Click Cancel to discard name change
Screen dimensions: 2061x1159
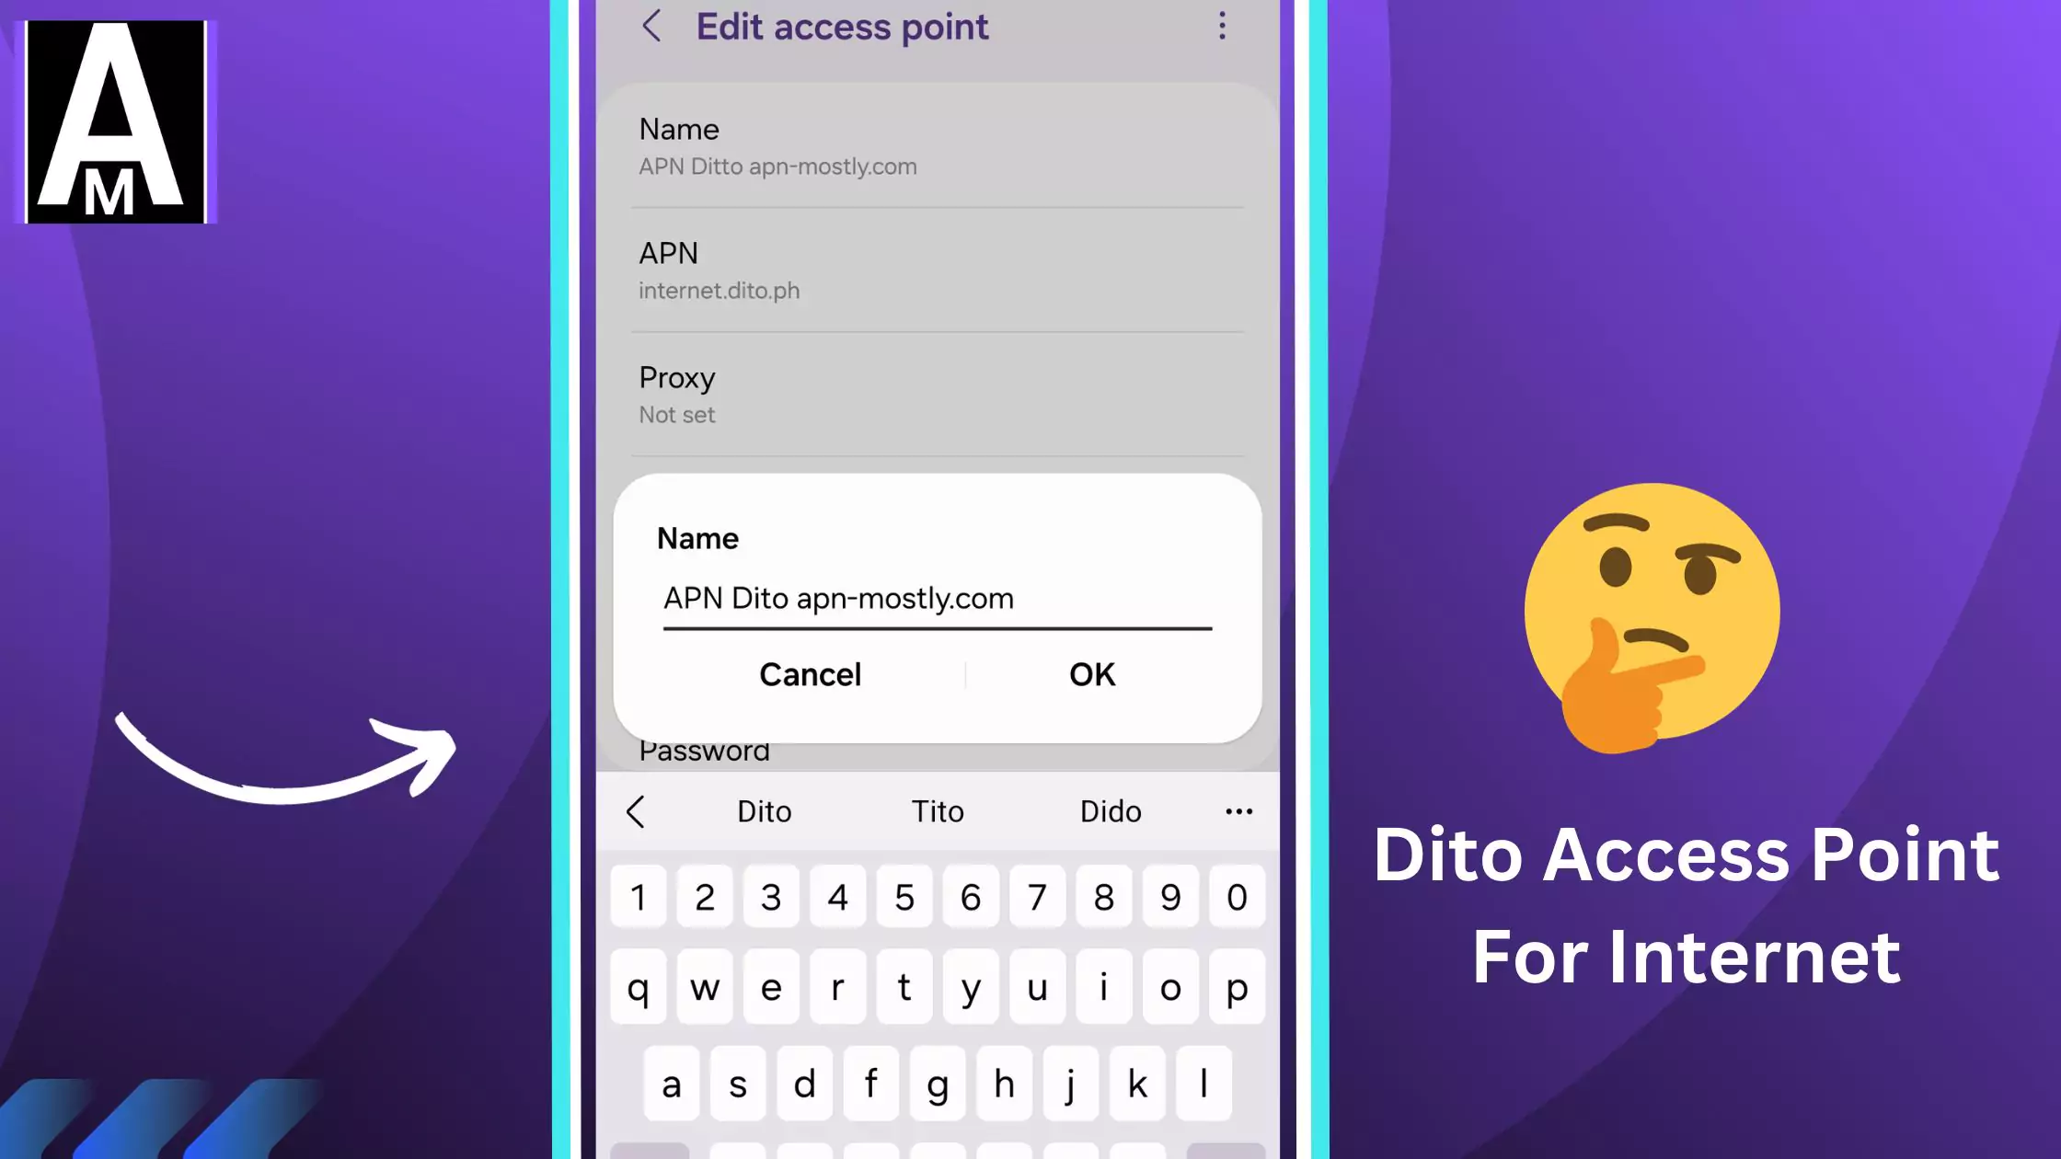(810, 673)
